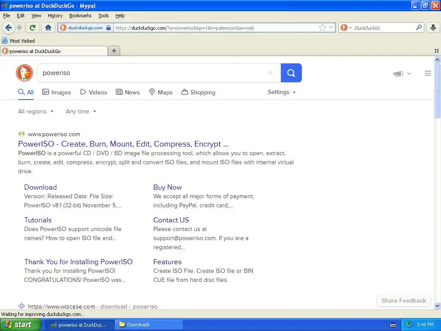
Task: Click the scrollbar down arrow
Action: coord(437,306)
